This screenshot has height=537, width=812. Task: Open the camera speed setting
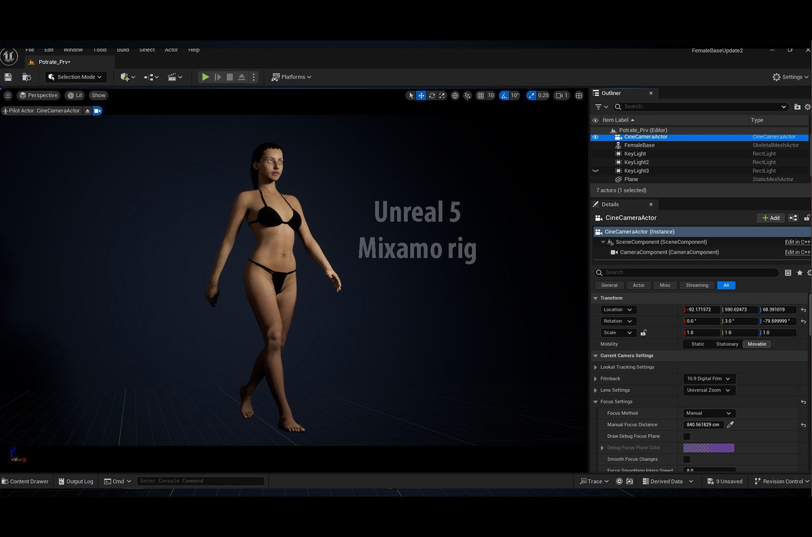(561, 95)
